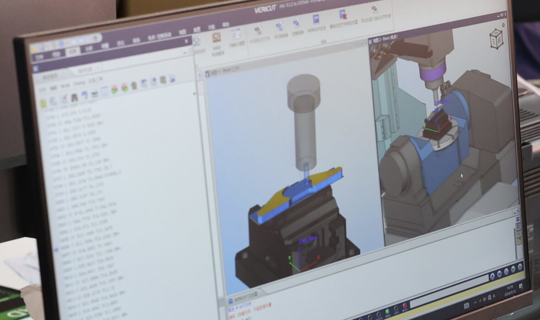Click the rightmost ribbon icon above the machine view
This screenshot has width=540, height=320.
click(375, 8)
